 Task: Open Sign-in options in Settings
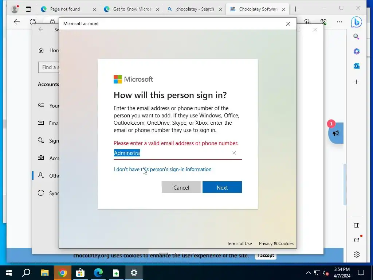pyautogui.click(x=48, y=141)
